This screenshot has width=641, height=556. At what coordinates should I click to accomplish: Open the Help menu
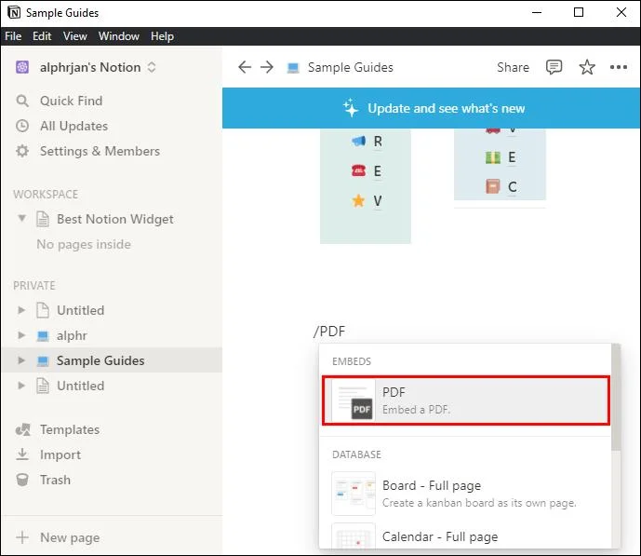pyautogui.click(x=162, y=36)
